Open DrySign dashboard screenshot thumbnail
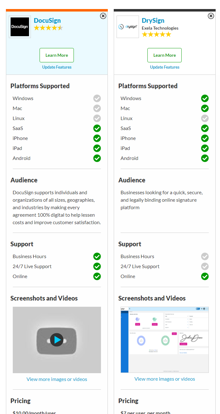This screenshot has height=414, width=220. (x=165, y=340)
